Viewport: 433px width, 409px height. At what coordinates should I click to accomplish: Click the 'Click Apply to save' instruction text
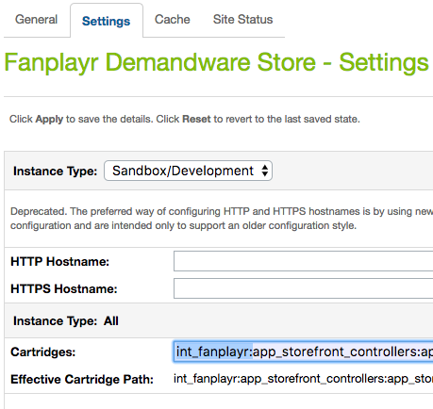coord(185,119)
